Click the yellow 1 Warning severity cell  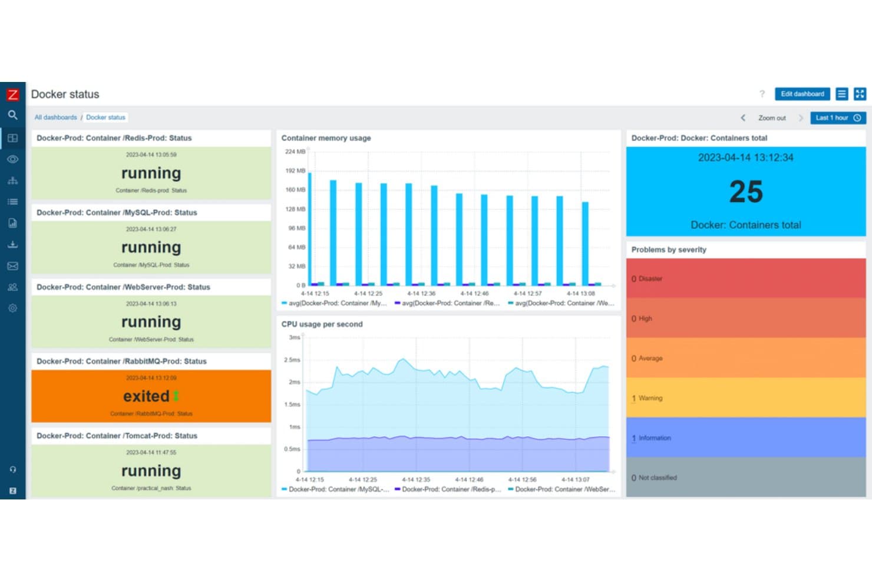745,398
